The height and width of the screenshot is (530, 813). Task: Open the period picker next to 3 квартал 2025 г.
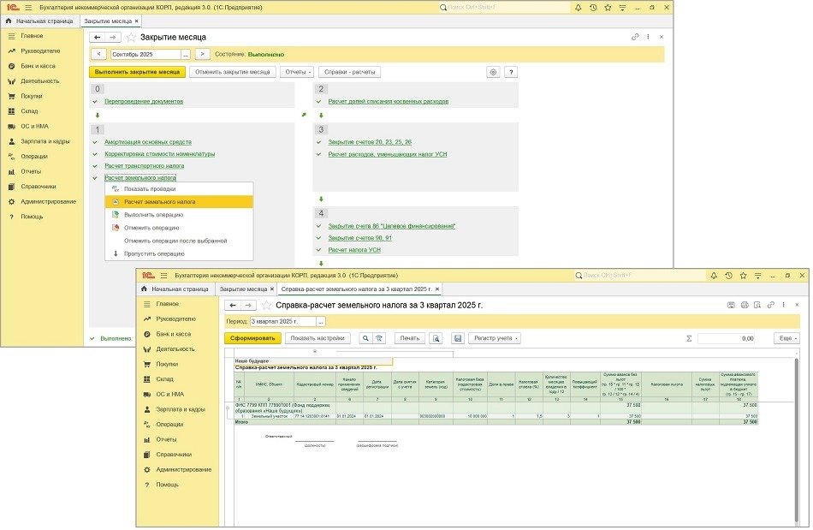click(x=321, y=321)
